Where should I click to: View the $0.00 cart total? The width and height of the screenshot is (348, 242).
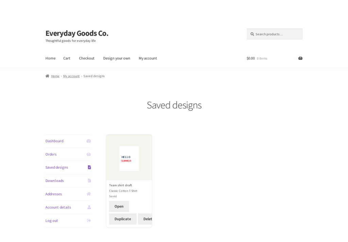tap(250, 58)
